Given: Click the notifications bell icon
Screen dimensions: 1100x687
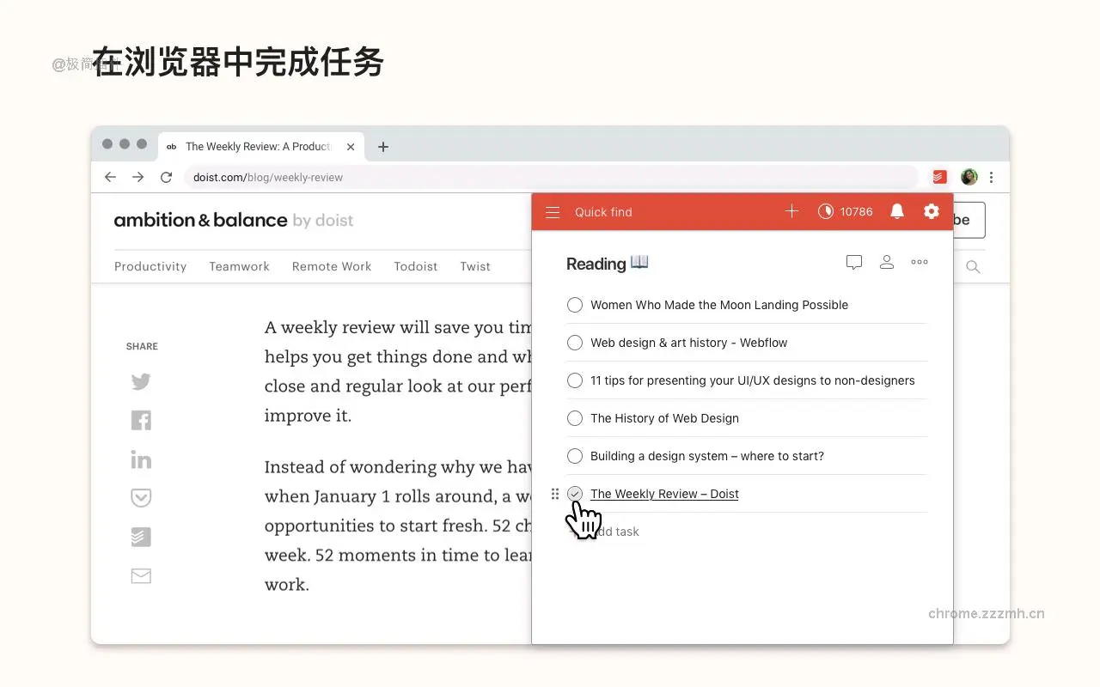Looking at the screenshot, I should 897,211.
